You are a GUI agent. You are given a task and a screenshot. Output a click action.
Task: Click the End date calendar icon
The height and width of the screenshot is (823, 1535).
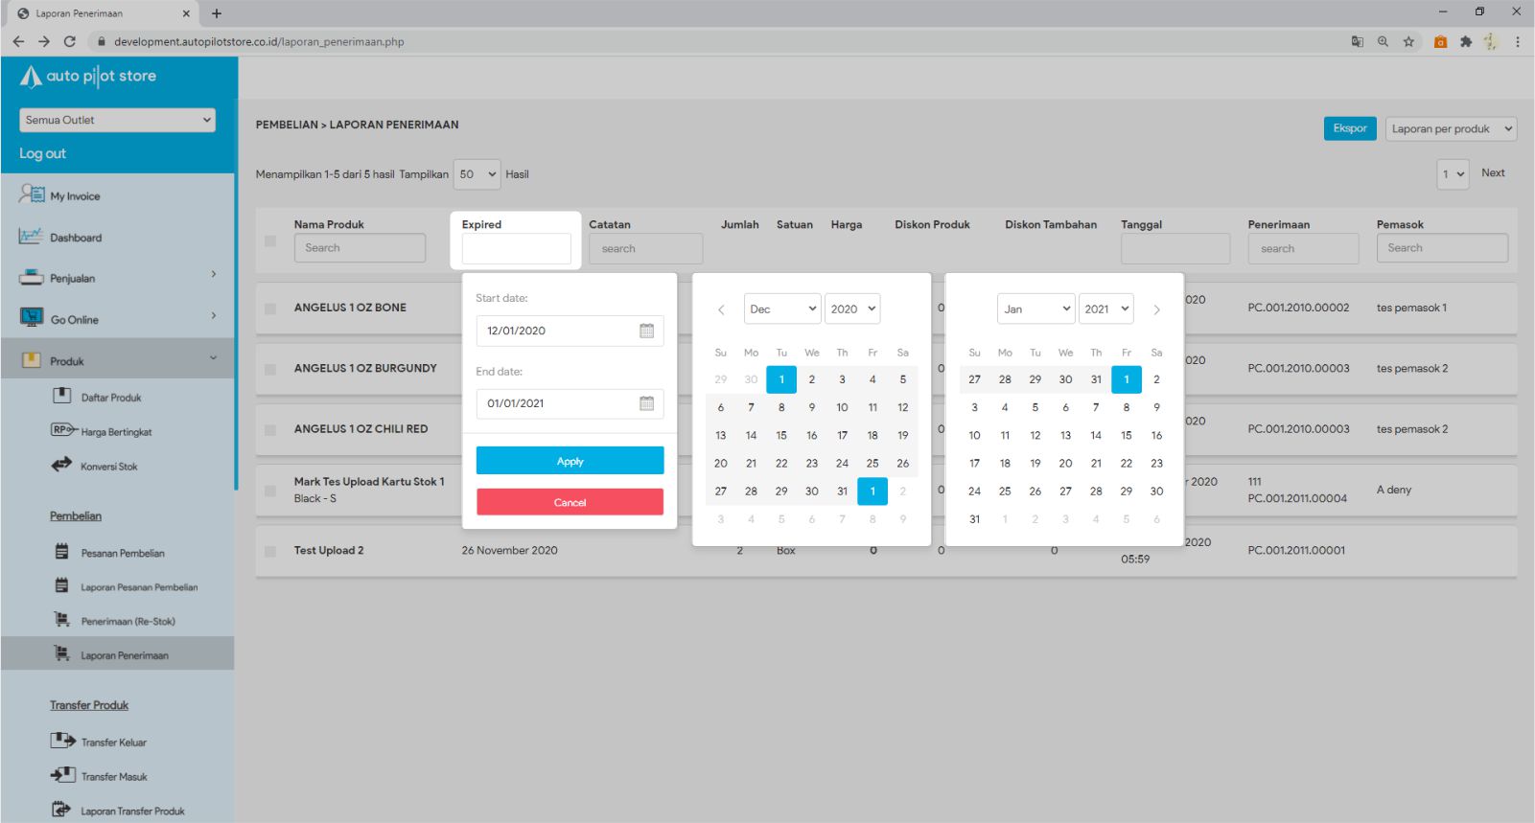[646, 403]
